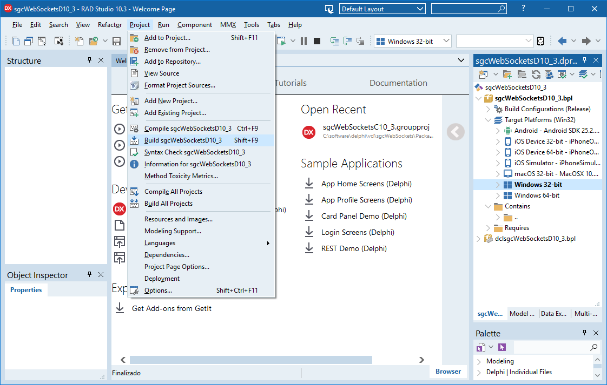Click the Run toolbar icon with green arrow
Image resolution: width=607 pixels, height=385 pixels.
tap(281, 41)
